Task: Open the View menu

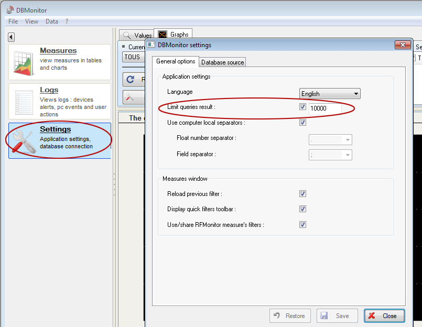Action: [x=31, y=21]
